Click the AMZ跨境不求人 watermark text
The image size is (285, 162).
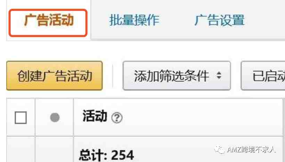pos(251,149)
